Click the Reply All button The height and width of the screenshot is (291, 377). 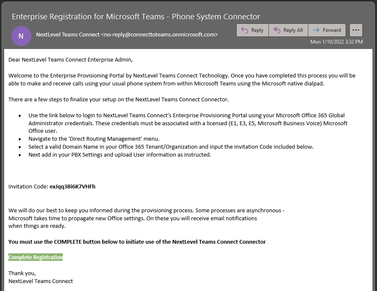click(x=288, y=30)
